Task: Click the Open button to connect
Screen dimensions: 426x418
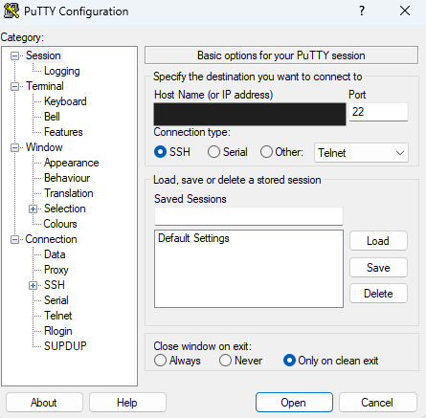Action: 294,403
